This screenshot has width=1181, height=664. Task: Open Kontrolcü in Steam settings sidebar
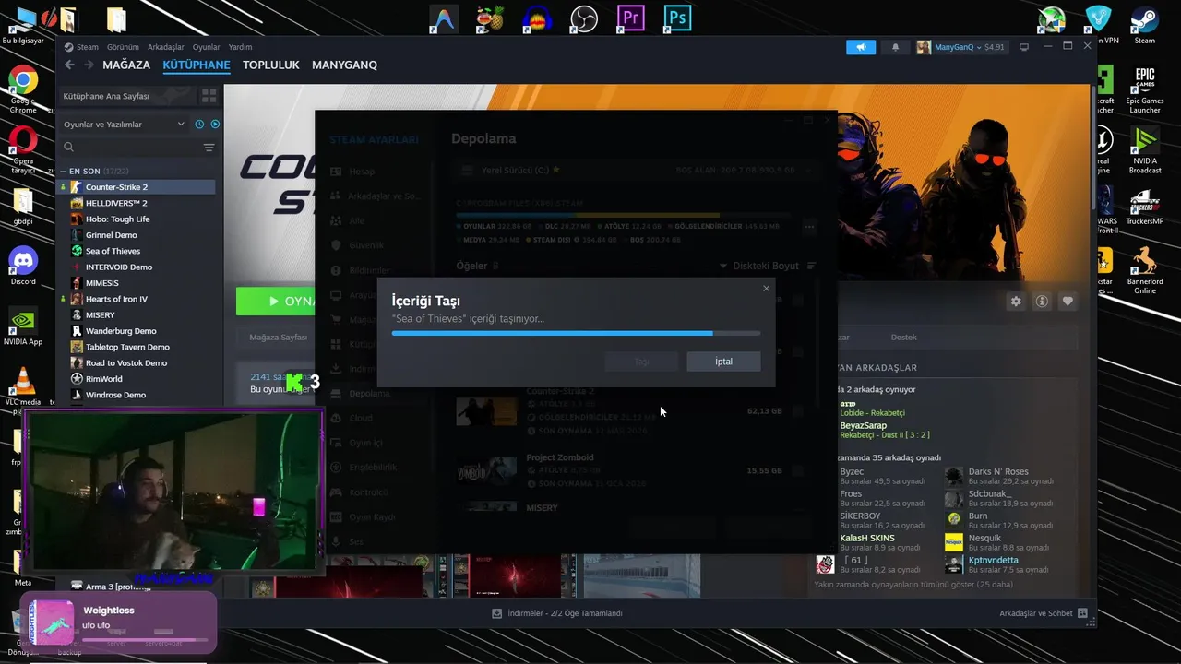[369, 492]
